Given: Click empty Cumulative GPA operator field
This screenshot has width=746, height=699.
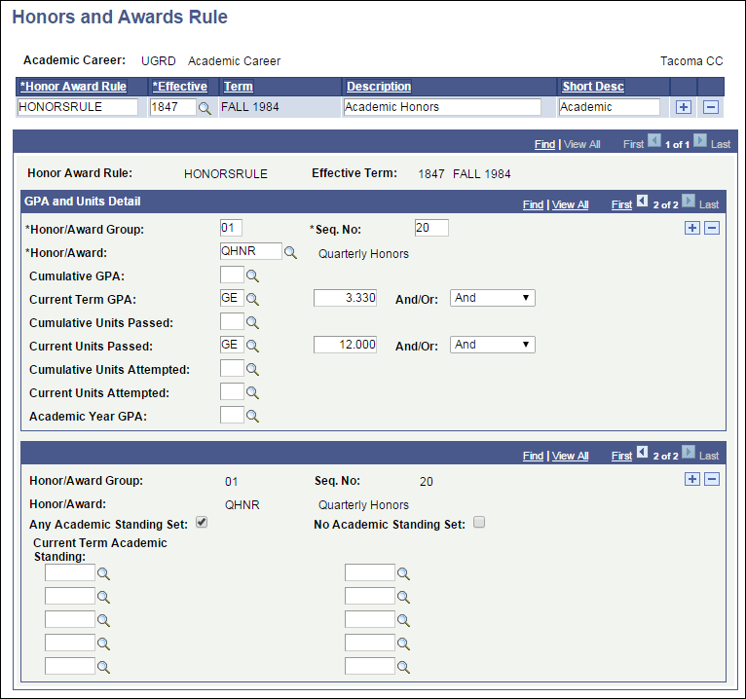Looking at the screenshot, I should tap(232, 275).
